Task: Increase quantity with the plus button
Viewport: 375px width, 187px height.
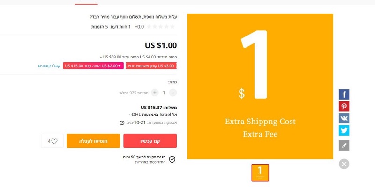Action: (155, 93)
